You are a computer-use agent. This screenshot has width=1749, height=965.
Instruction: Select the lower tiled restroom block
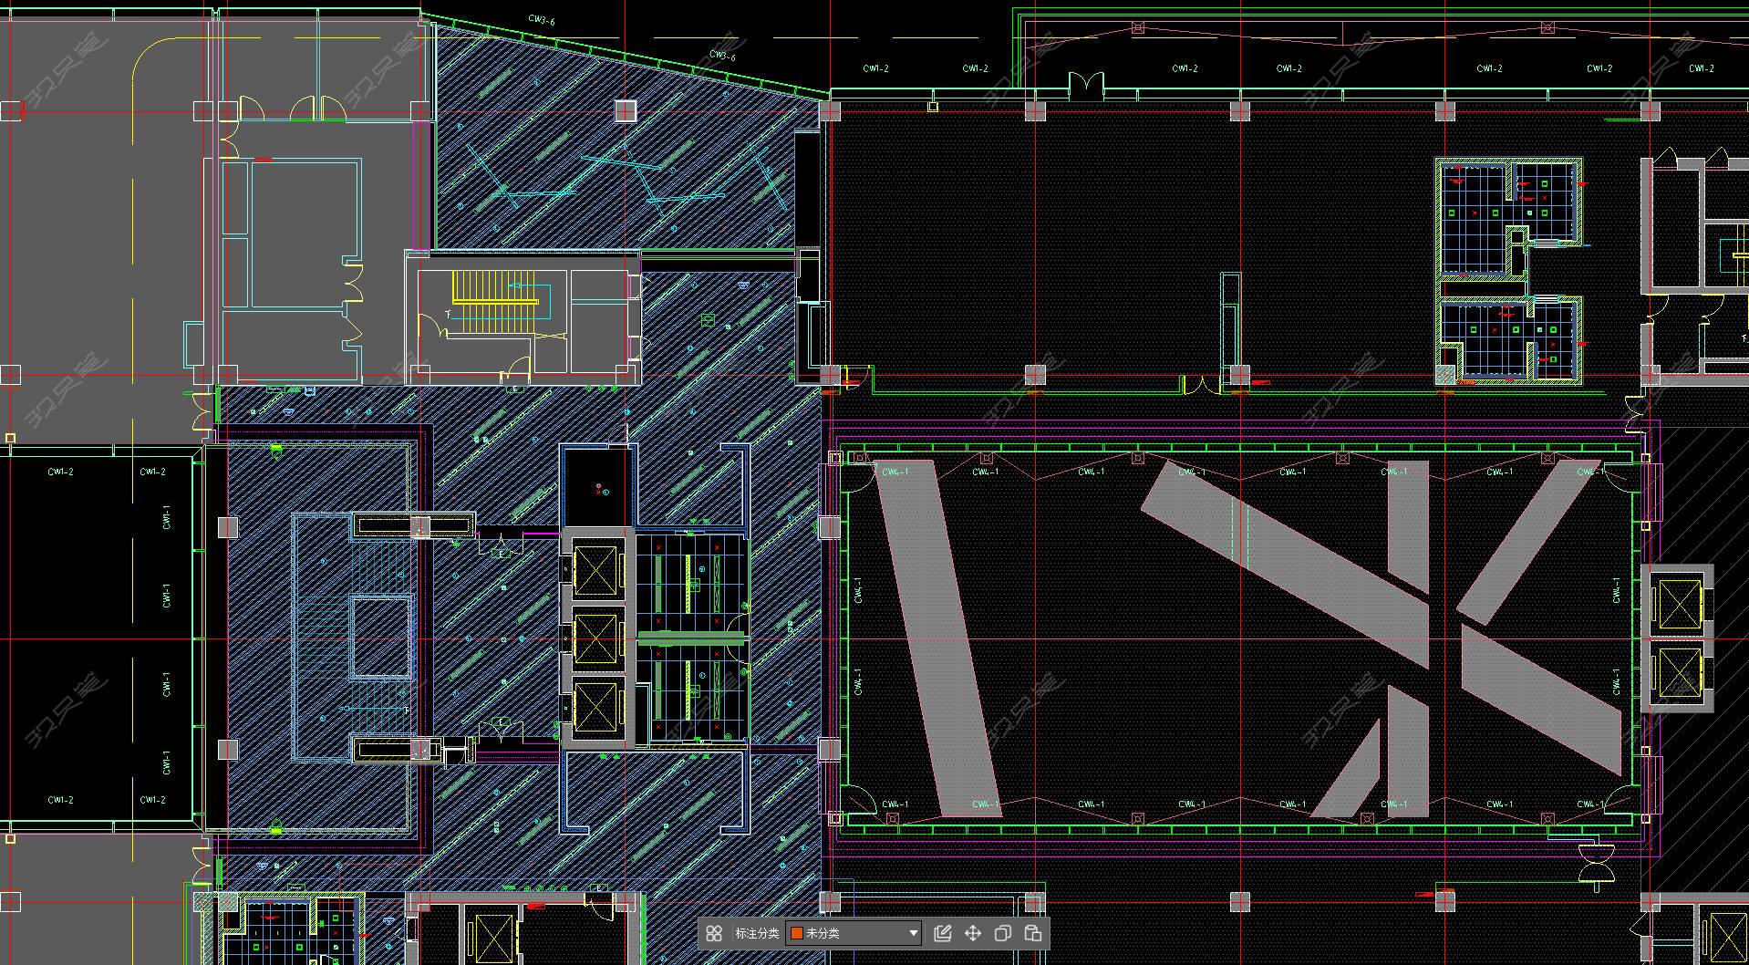pyautogui.click(x=1509, y=339)
